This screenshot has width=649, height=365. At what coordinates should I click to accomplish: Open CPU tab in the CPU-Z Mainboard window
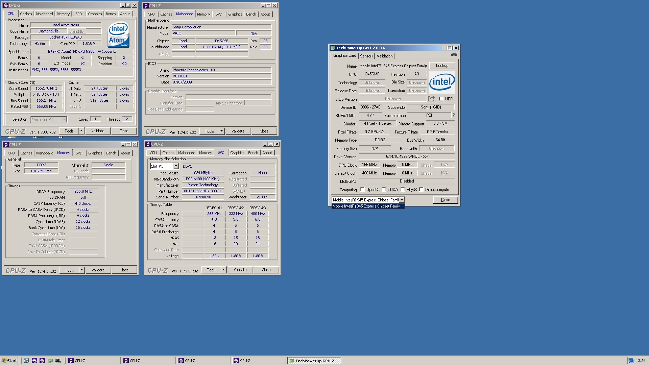pos(151,14)
